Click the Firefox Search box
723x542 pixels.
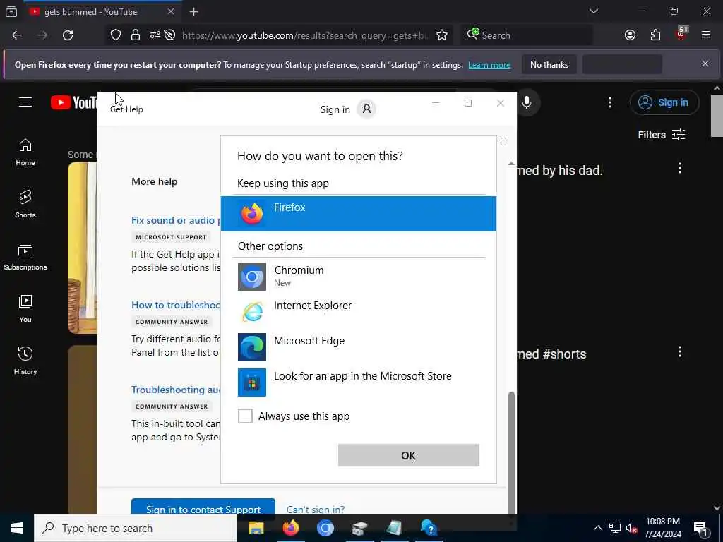coord(526,35)
